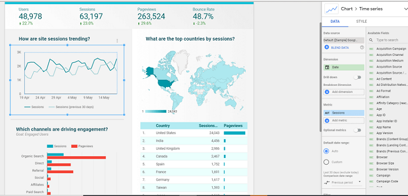This screenshot has height=196, width=408.
Task: Click the Acquisition Medium field type icon
Action: (371, 61)
